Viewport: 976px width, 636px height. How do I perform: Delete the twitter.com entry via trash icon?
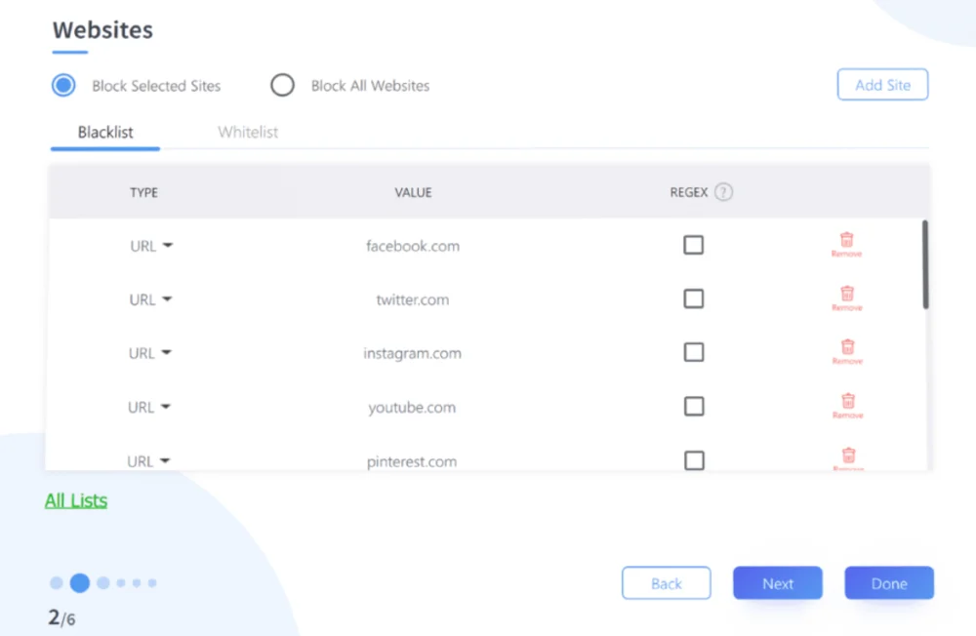click(847, 294)
